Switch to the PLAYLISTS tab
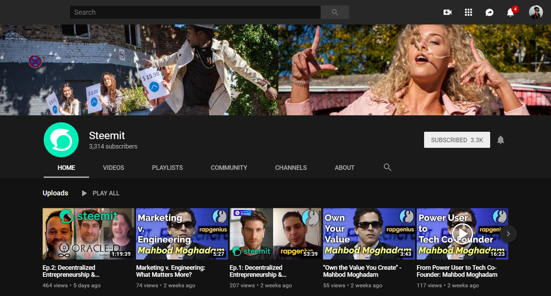The image size is (551, 296). [167, 168]
